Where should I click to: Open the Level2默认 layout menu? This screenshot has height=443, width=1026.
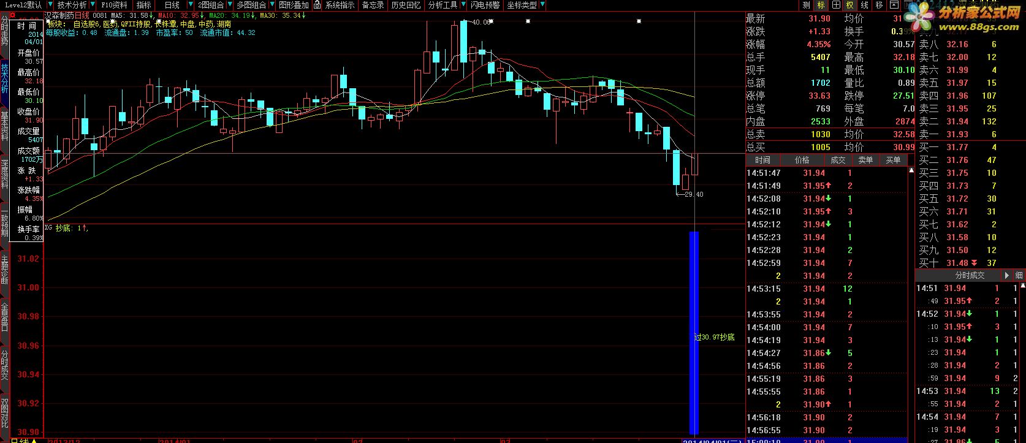pyautogui.click(x=23, y=5)
